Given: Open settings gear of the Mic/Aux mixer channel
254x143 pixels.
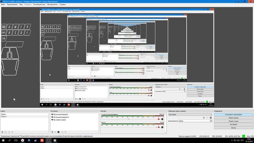Looking at the screenshot, I should click(162, 127).
